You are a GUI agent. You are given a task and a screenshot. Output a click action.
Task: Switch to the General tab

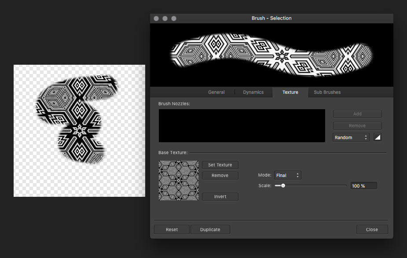point(216,92)
